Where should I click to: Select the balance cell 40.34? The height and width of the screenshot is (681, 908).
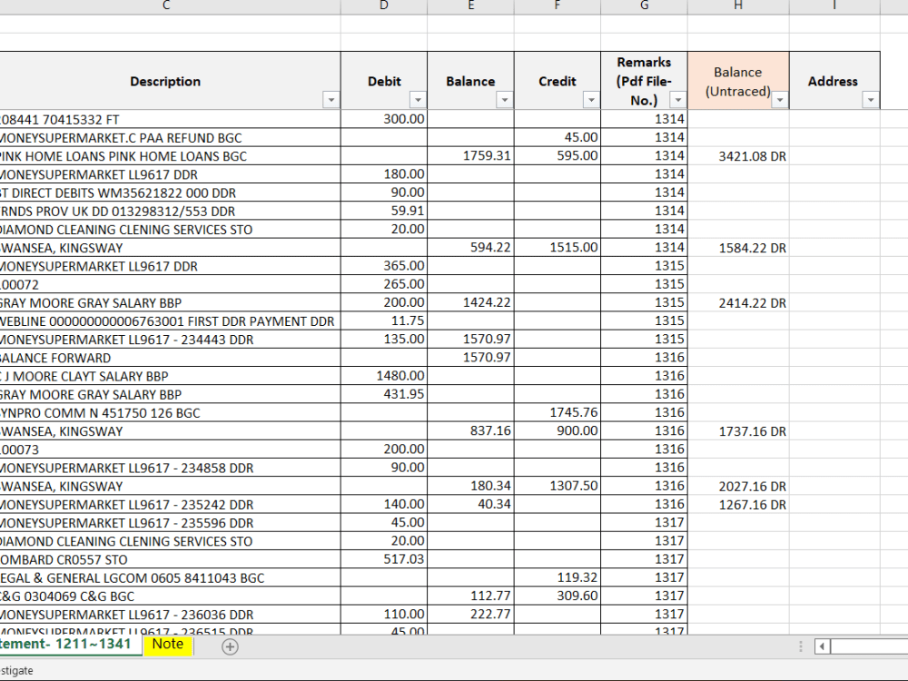click(x=470, y=504)
